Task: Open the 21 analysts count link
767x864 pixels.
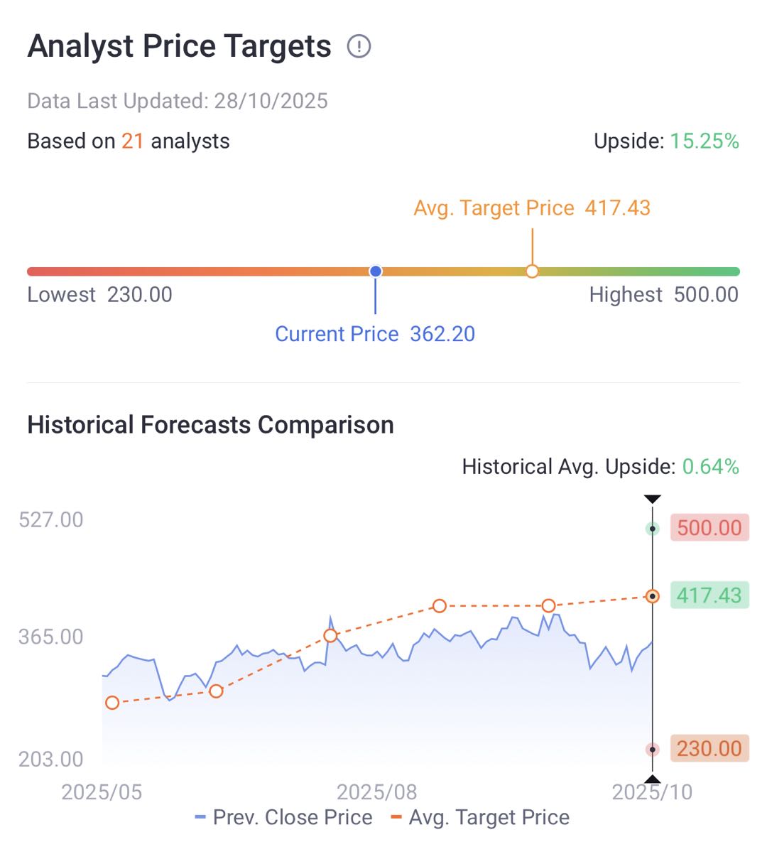Action: point(132,141)
